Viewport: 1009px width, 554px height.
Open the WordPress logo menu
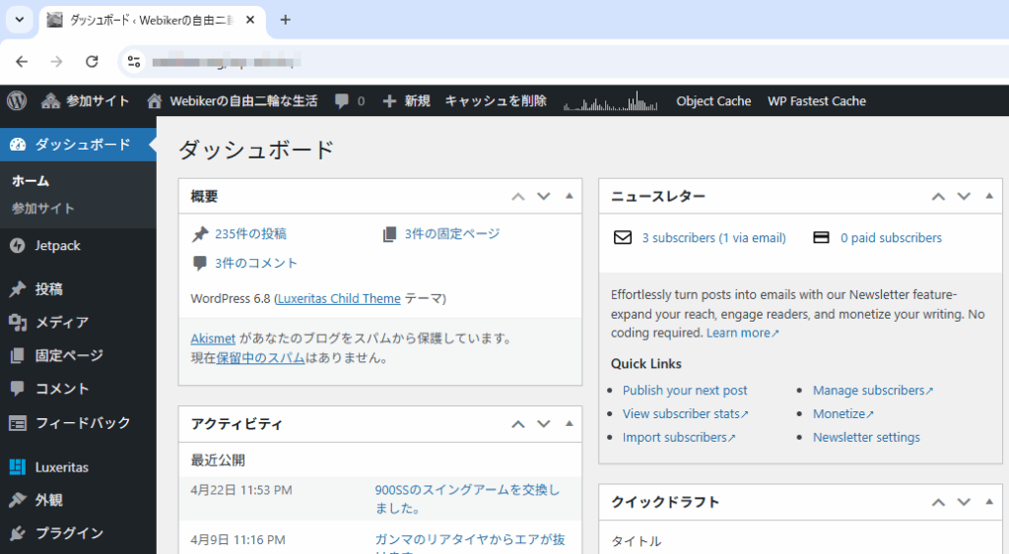tap(17, 101)
